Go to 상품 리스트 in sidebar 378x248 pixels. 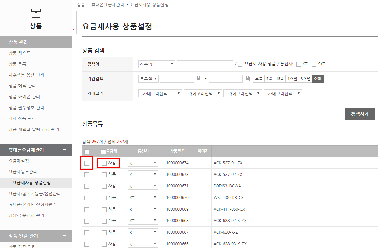click(x=19, y=53)
